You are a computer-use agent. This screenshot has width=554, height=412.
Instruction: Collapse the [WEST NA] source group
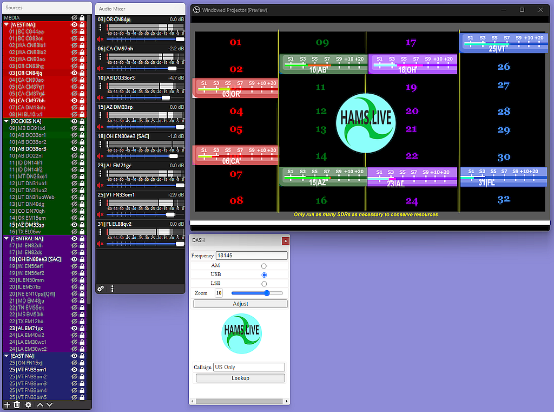tap(6, 25)
